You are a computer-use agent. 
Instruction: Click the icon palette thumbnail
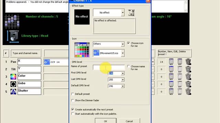pyautogui.click(x=82, y=50)
